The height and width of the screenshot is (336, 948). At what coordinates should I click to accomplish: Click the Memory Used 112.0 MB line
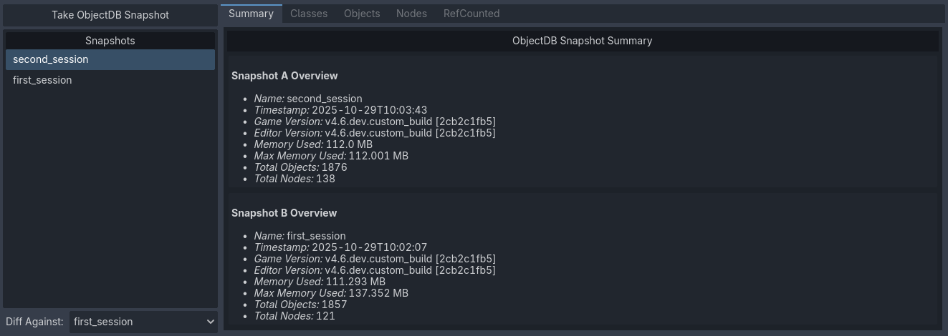click(313, 144)
